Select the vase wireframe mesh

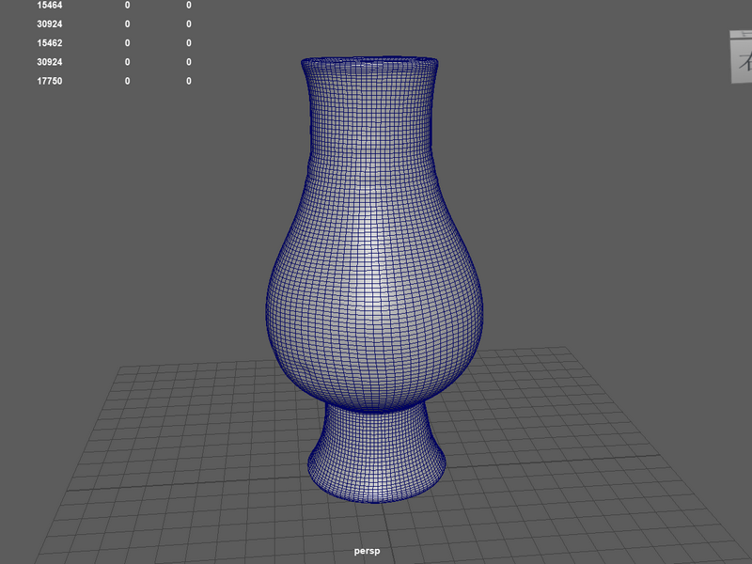pos(374,280)
